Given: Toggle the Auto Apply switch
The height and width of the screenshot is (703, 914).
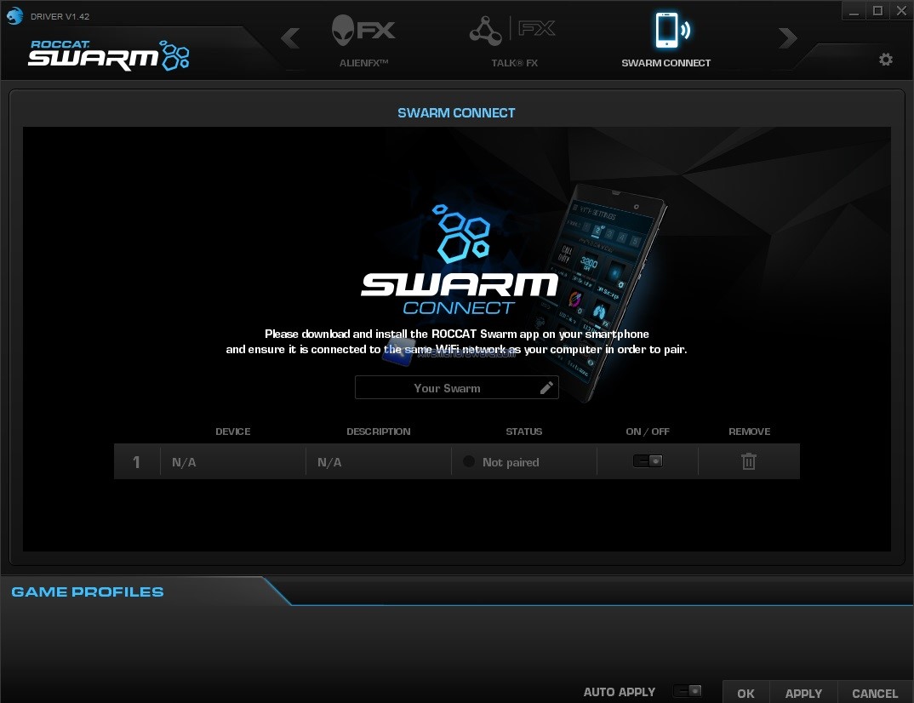Looking at the screenshot, I should tap(687, 692).
